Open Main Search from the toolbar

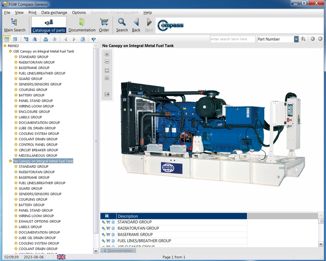pyautogui.click(x=14, y=25)
